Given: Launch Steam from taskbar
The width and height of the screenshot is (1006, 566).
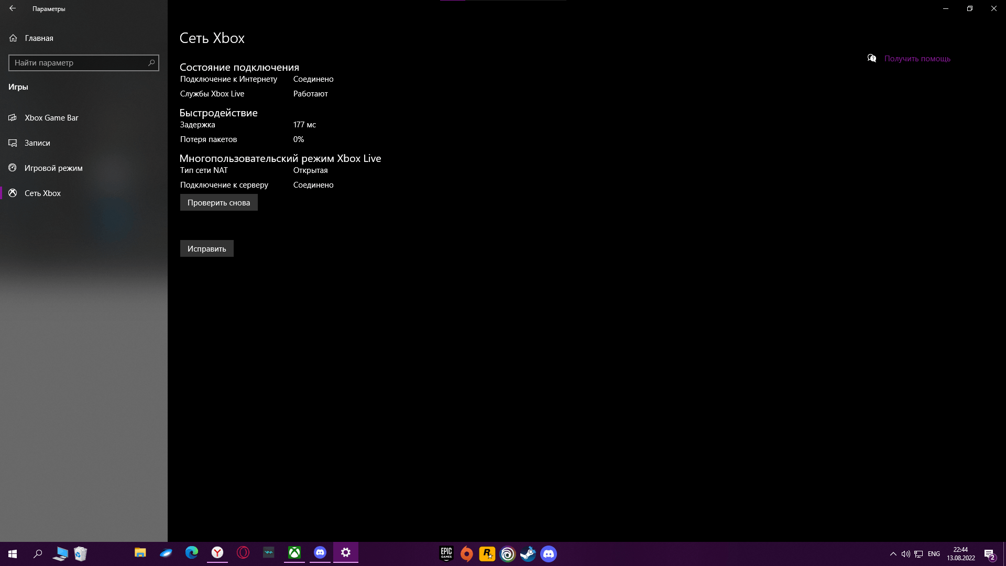Looking at the screenshot, I should click(x=528, y=554).
